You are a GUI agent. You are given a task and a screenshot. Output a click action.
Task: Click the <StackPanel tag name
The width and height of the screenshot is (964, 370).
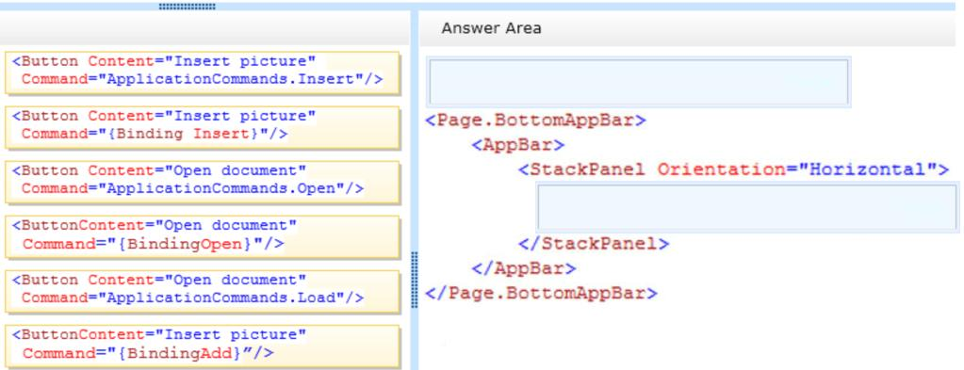[581, 169]
